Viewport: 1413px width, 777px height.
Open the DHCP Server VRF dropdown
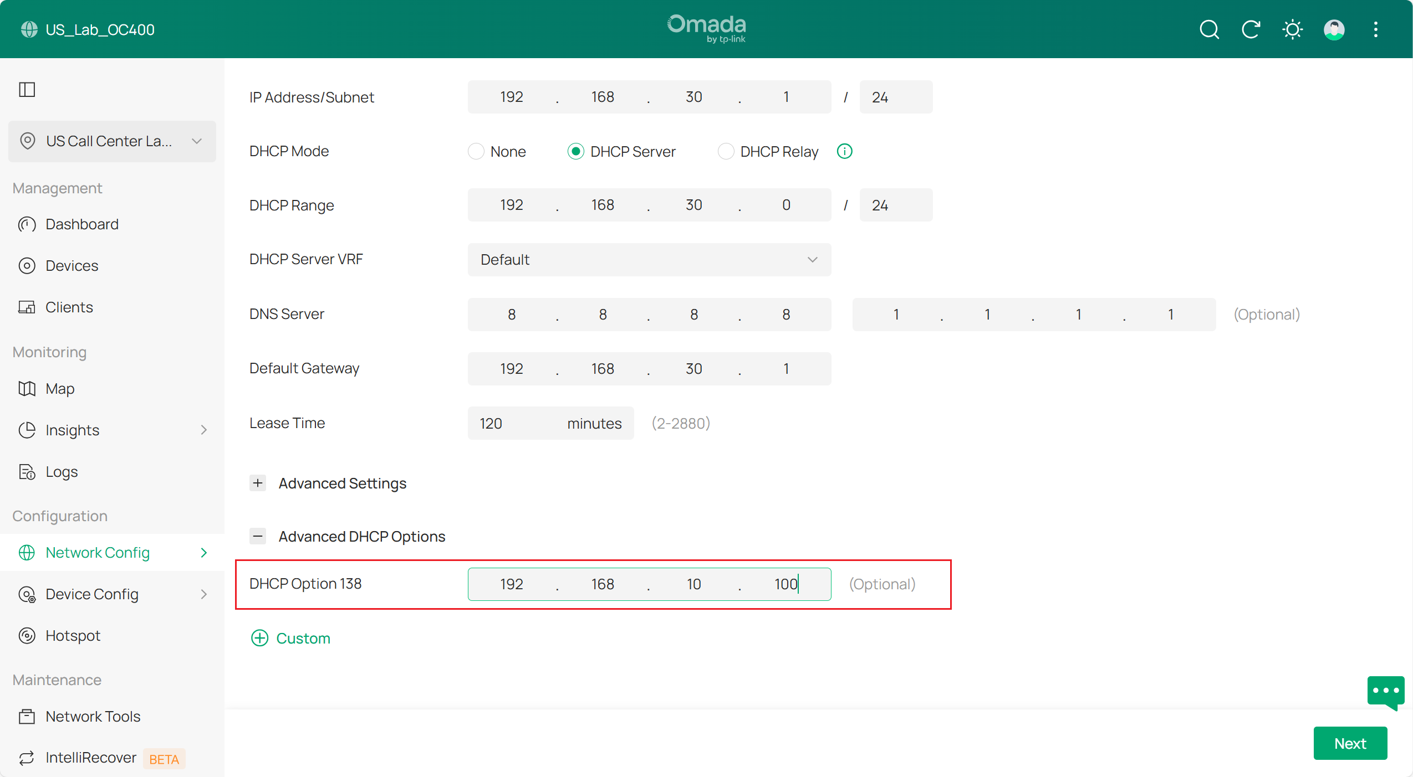click(x=649, y=260)
